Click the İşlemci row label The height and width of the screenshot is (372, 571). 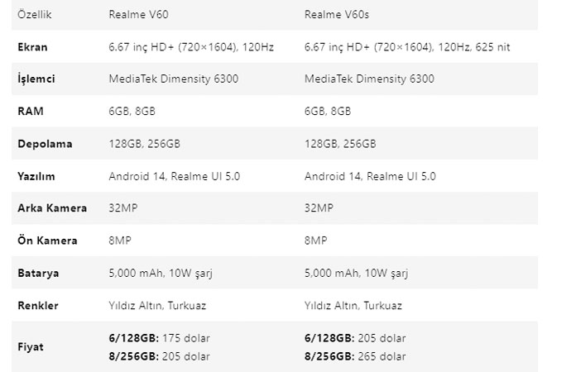pos(37,79)
